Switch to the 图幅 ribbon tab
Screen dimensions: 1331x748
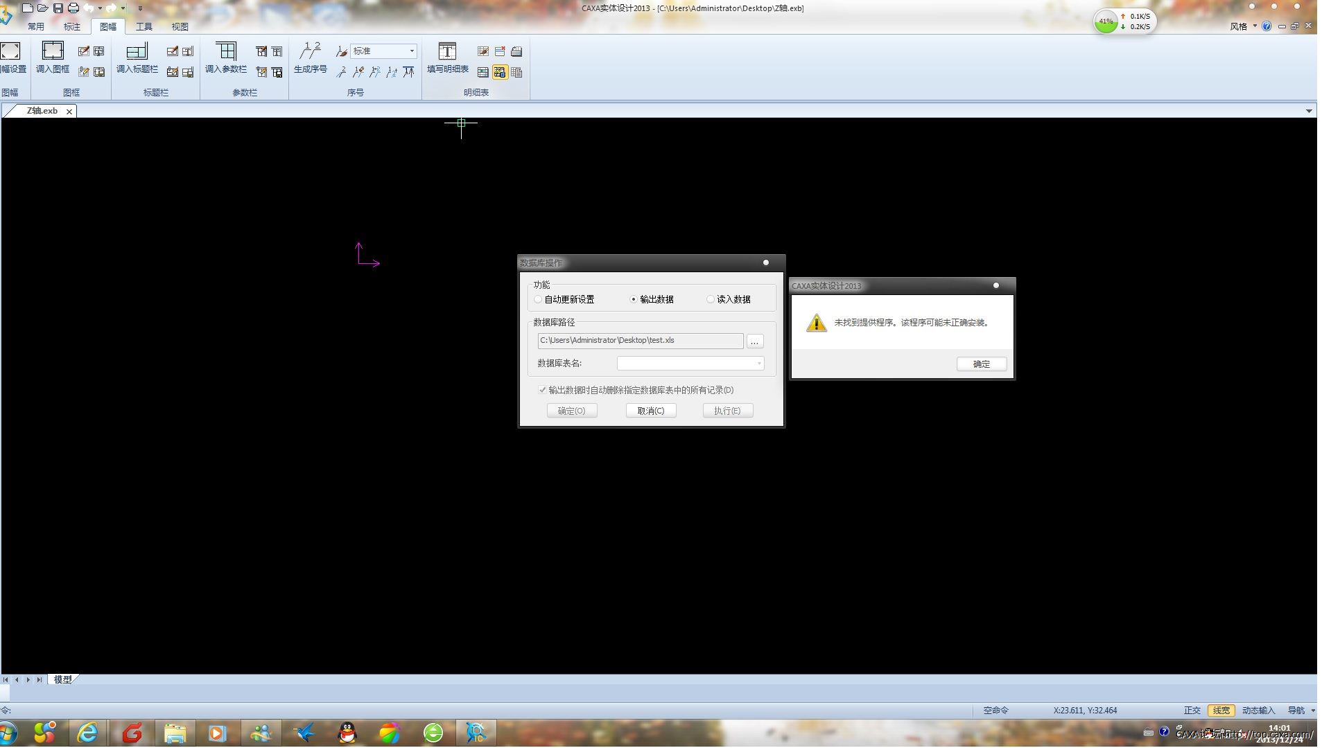pyautogui.click(x=108, y=26)
